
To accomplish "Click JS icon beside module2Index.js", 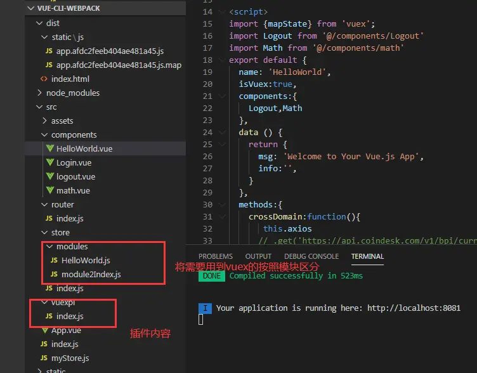I will click(x=54, y=274).
